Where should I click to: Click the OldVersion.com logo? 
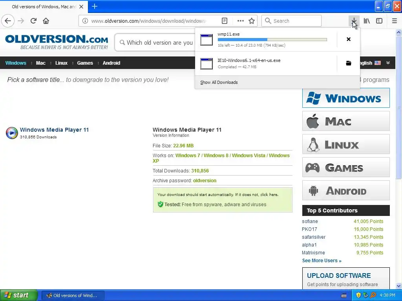57,42
